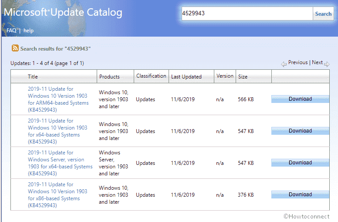
Task: Click the 11/6/2019 date in Windows Server row
Action: coord(183,163)
